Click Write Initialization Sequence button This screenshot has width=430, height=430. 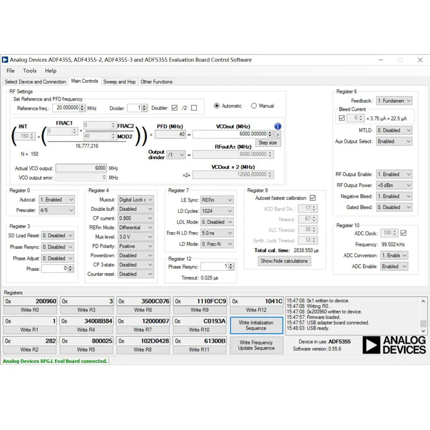pyautogui.click(x=256, y=326)
